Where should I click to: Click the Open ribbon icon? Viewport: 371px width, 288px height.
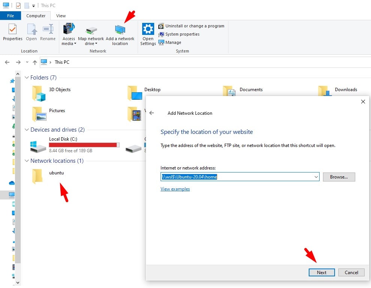pyautogui.click(x=31, y=32)
